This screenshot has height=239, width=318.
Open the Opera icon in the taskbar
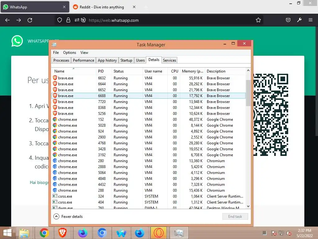click(159, 233)
